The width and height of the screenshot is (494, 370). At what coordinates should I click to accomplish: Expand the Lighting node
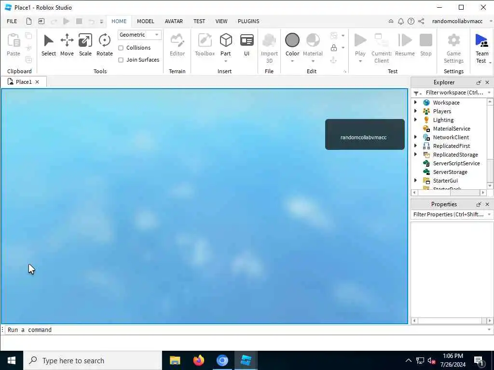click(x=415, y=119)
